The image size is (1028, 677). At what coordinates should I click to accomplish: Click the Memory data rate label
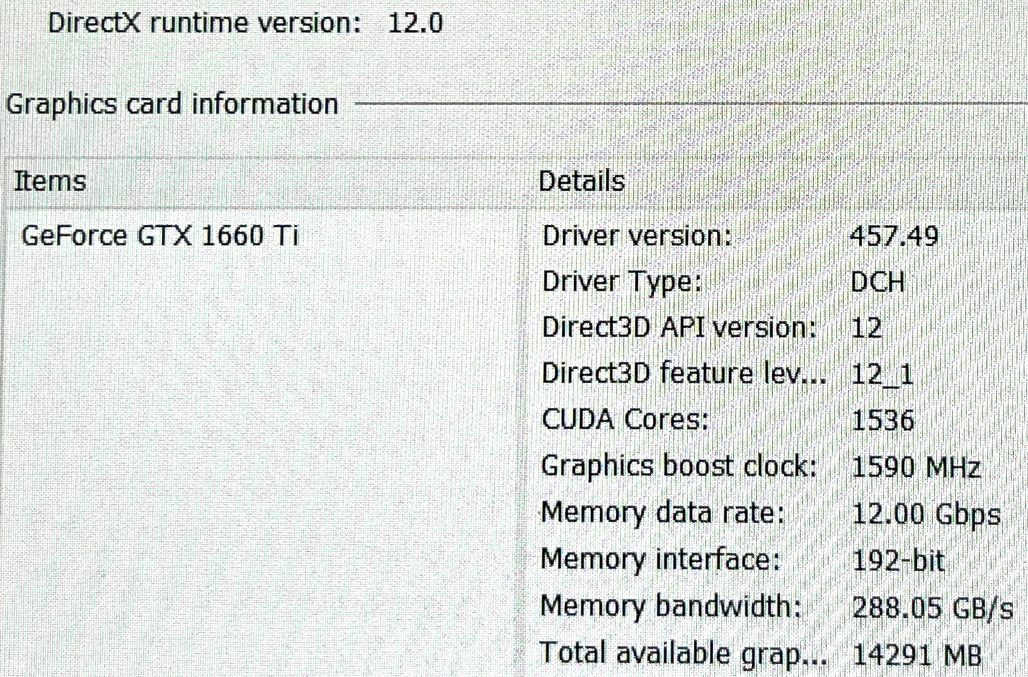pos(663,513)
